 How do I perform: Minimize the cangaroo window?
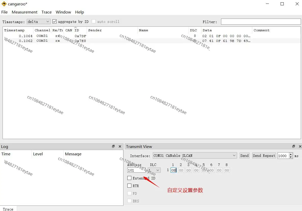[267, 4]
